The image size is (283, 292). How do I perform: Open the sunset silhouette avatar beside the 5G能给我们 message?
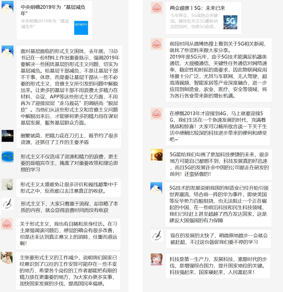(156, 155)
